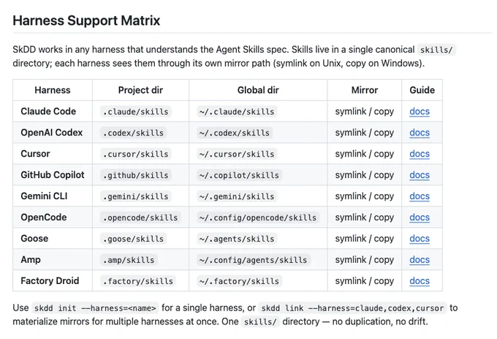Click symlink / copy in Factory Droid row
The image size is (497, 339).
pos(365,281)
